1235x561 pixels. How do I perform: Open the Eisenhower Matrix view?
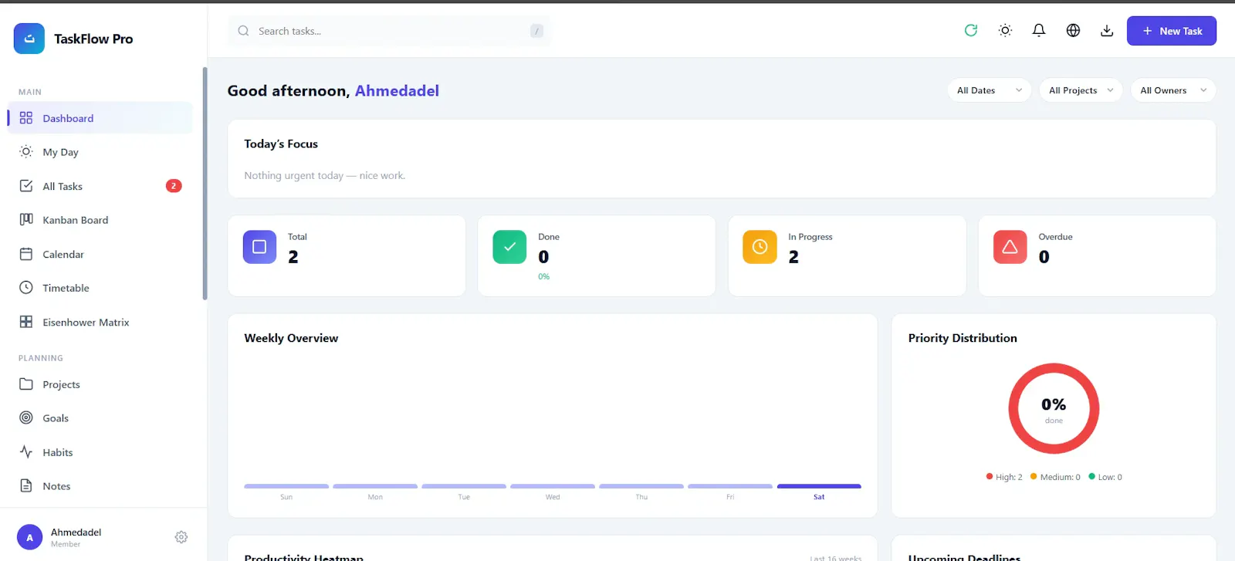(100, 322)
